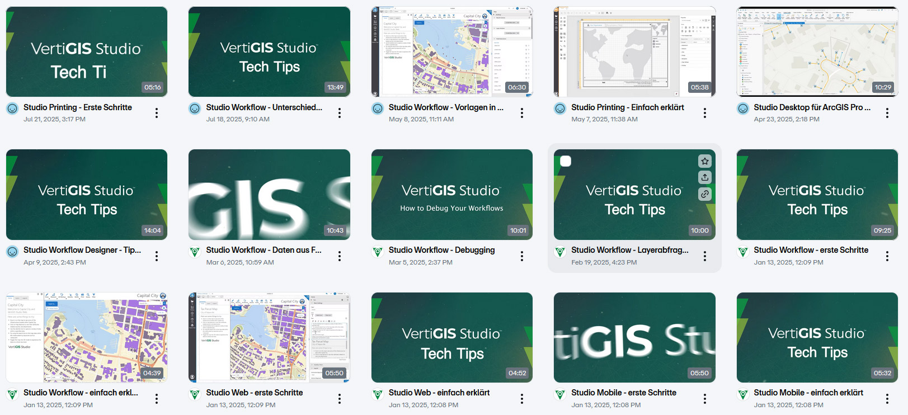
Task: Play the How to Debug Your Workflows thumbnail
Action: coord(452,195)
